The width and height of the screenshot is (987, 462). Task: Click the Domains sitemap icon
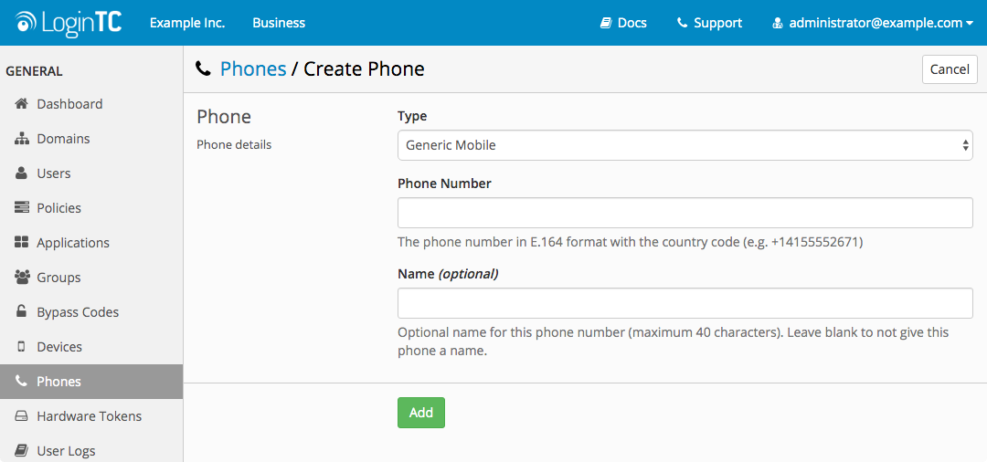[22, 139]
